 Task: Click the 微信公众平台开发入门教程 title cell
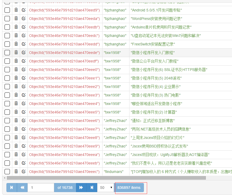155,61
